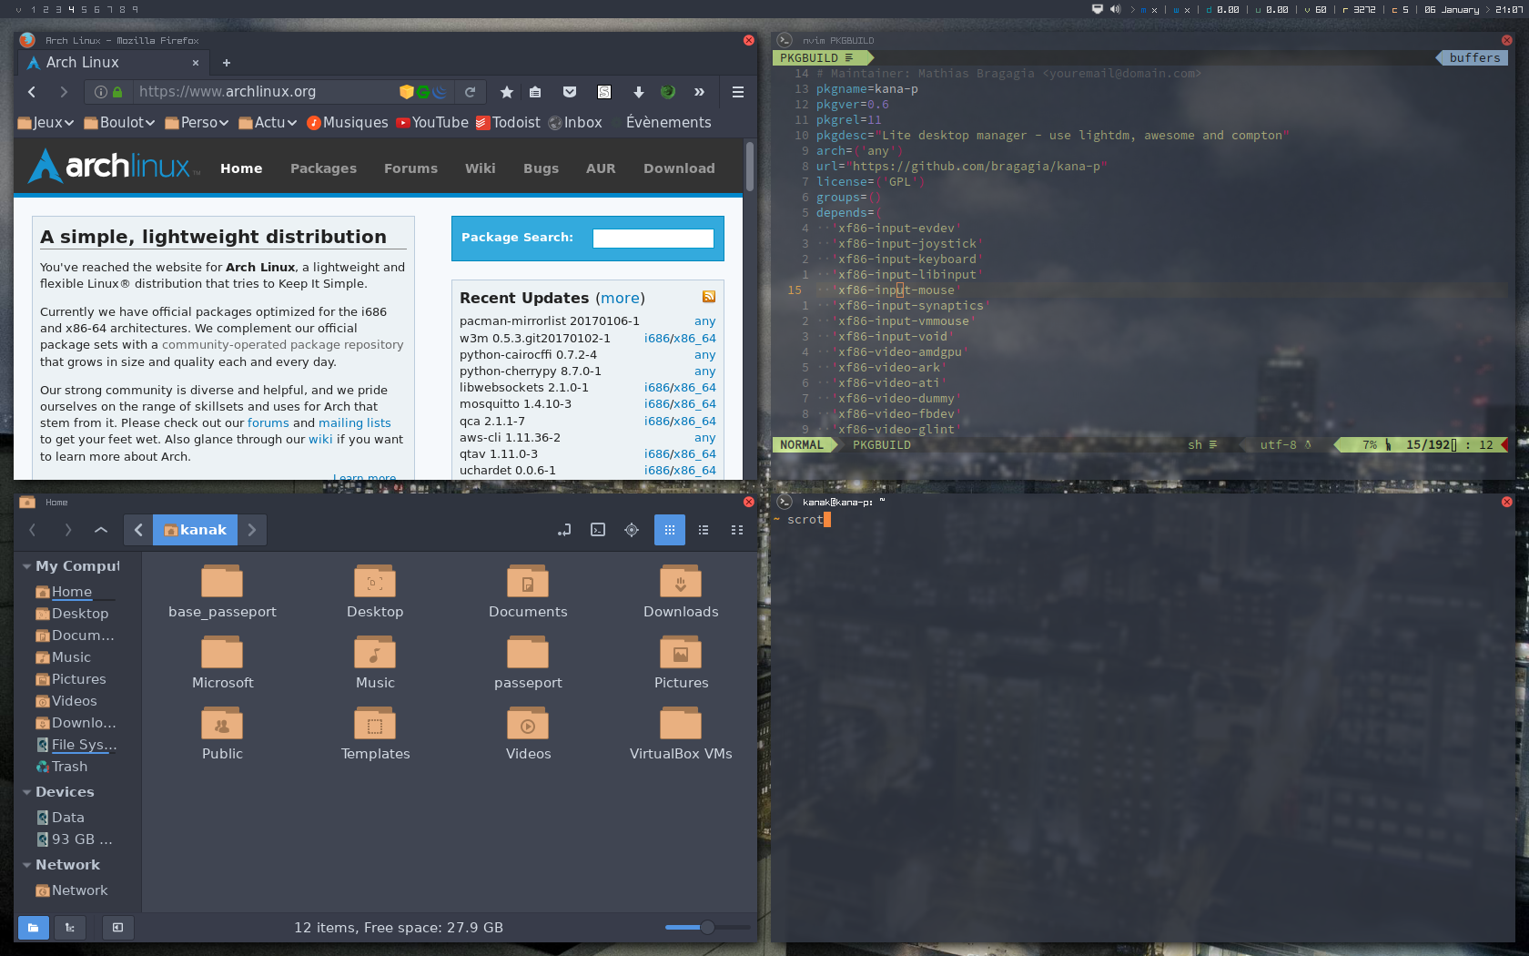The image size is (1529, 956).
Task: Click Firefox back arrow button
Action: coord(32,92)
